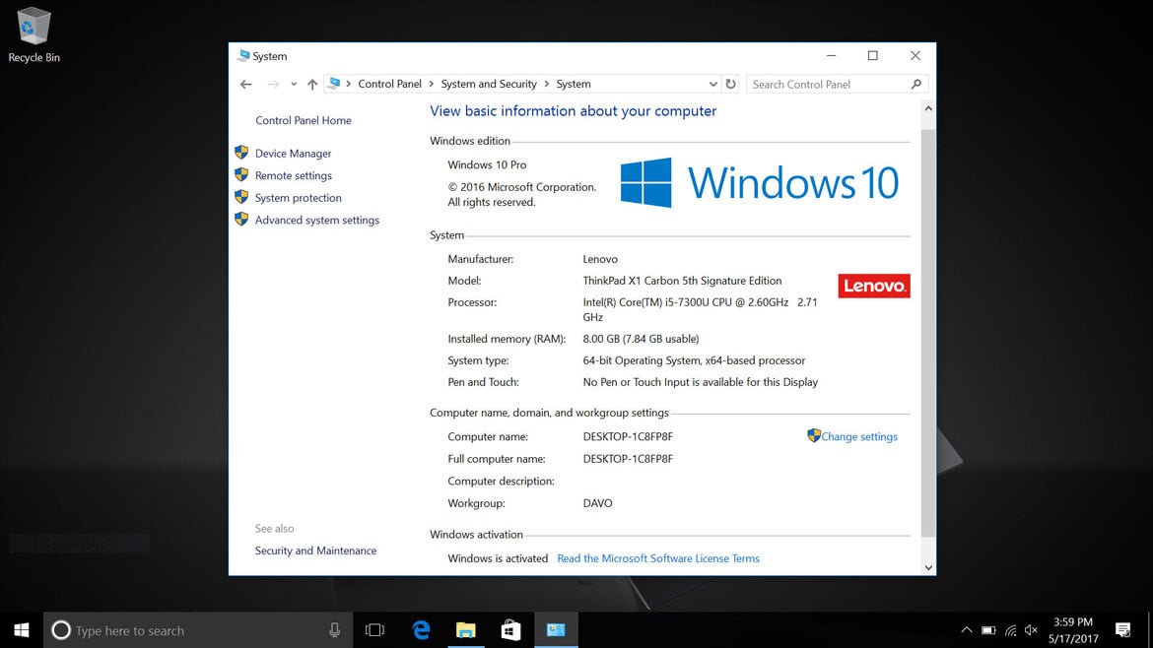Screen dimensions: 1153x648
Task: Open Remote settings link
Action: coord(293,175)
